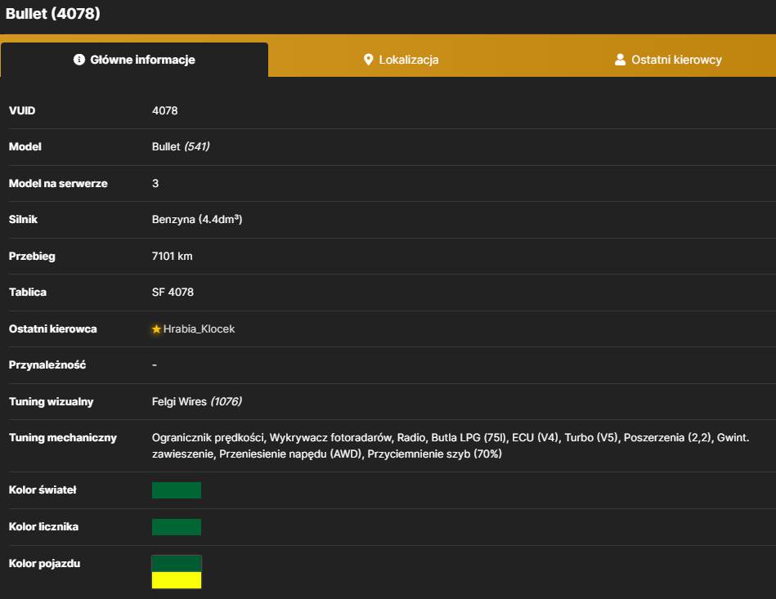Click the plate value SF 4078
Image resolution: width=776 pixels, height=599 pixels.
(x=173, y=293)
